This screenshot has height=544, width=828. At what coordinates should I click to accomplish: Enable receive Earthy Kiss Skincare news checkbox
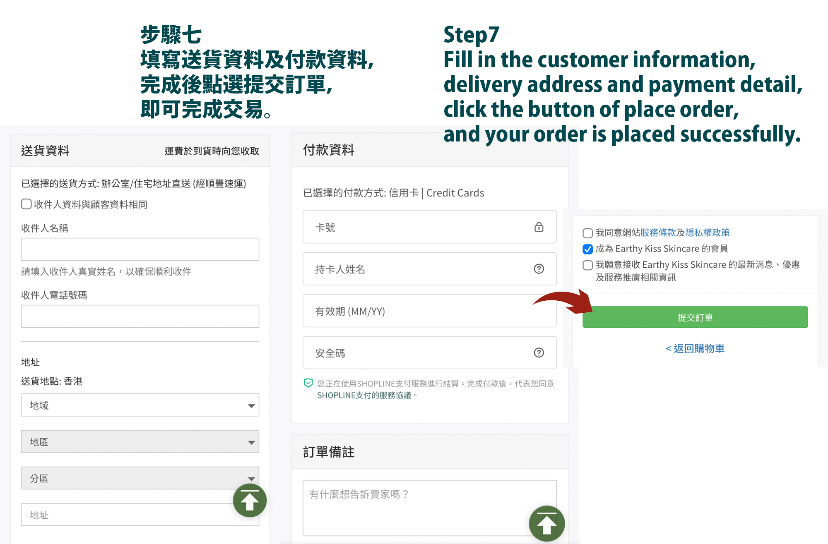(587, 265)
